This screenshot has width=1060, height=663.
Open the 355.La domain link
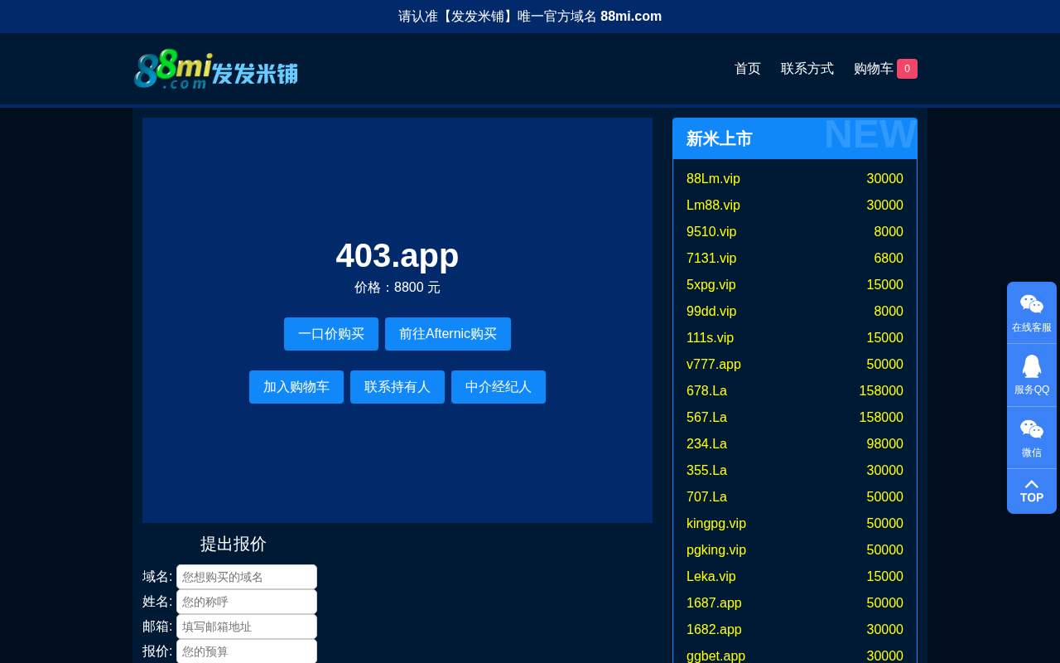[706, 471]
